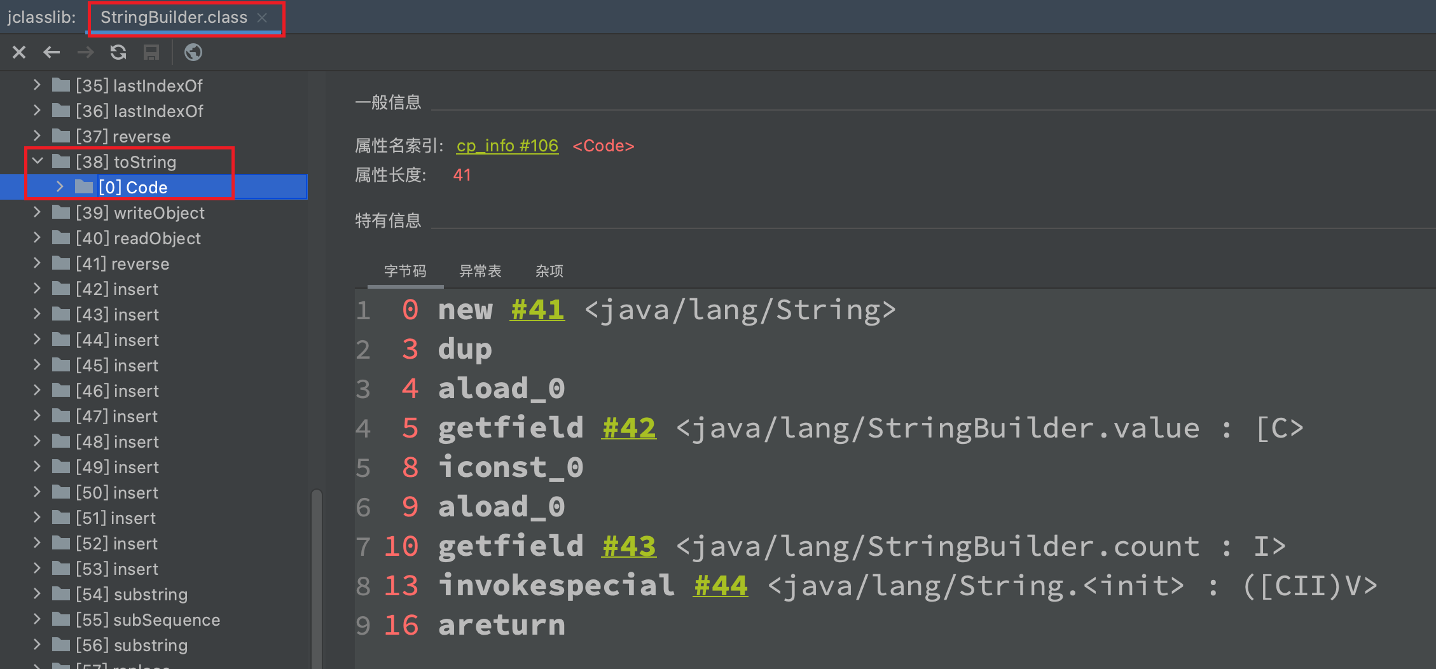Image resolution: width=1436 pixels, height=669 pixels.
Task: Click the iconst_0 bytecode instruction
Action: pyautogui.click(x=511, y=467)
